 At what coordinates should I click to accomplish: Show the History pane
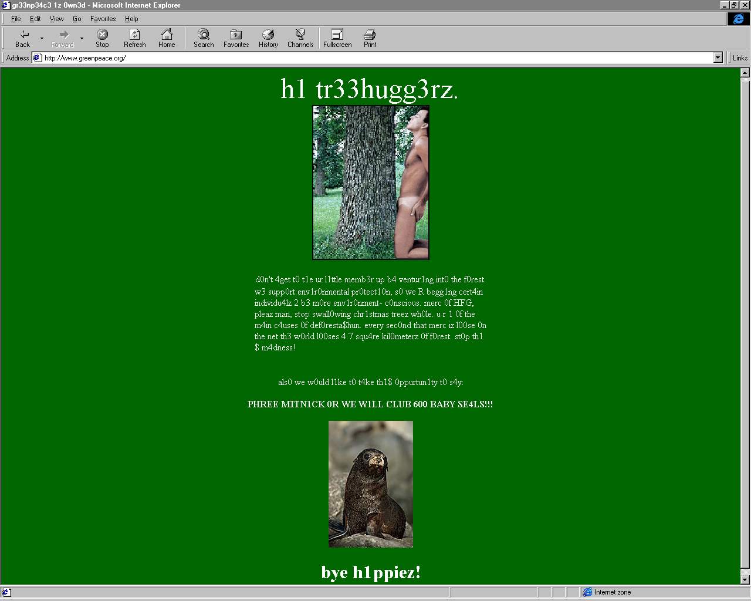point(268,38)
